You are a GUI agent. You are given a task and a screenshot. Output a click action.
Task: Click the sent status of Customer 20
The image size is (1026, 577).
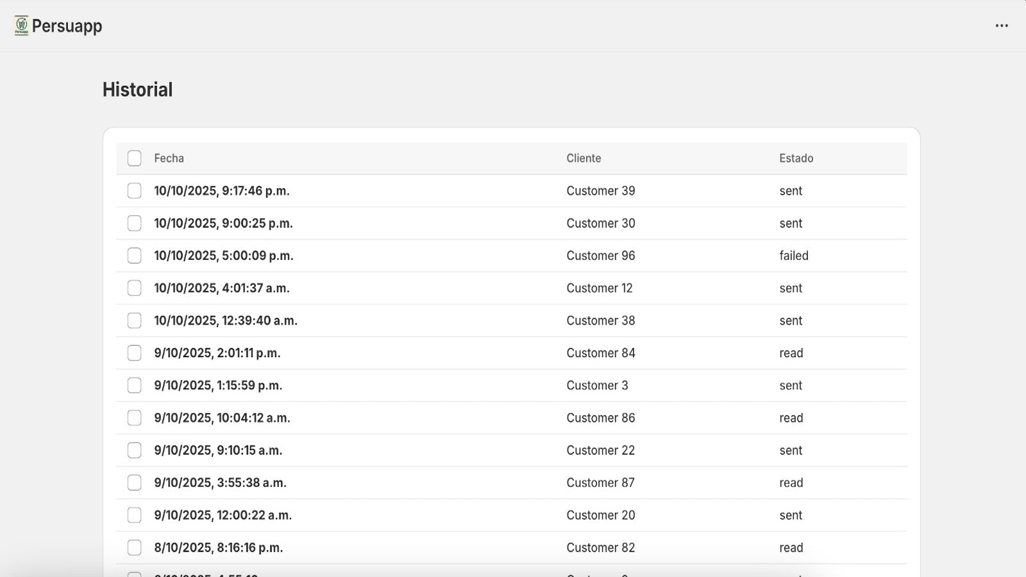point(791,515)
